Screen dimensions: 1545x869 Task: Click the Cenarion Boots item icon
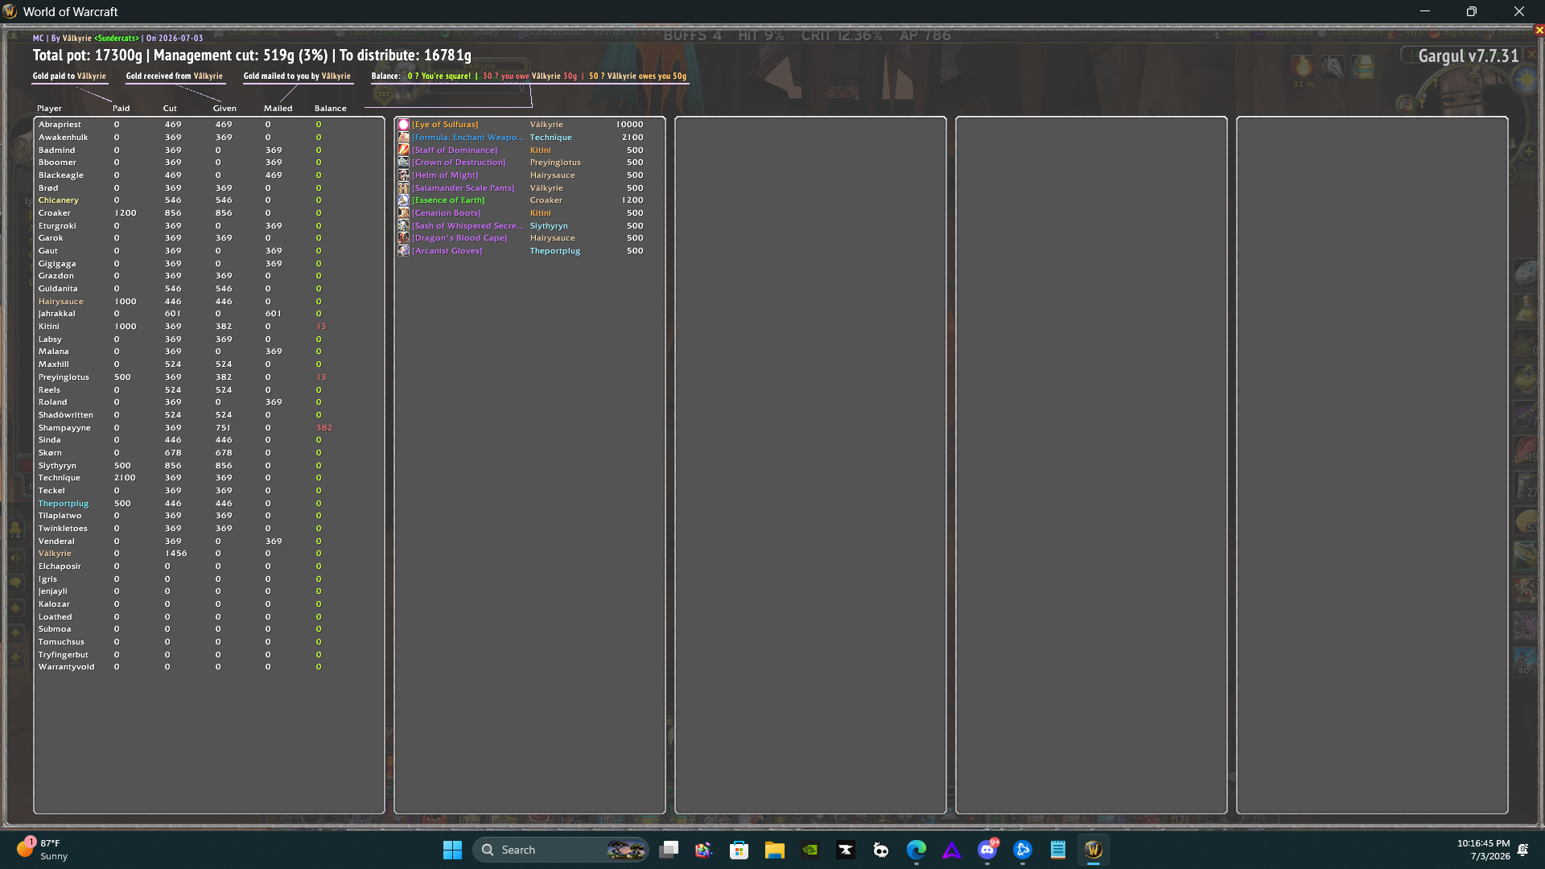pyautogui.click(x=404, y=213)
